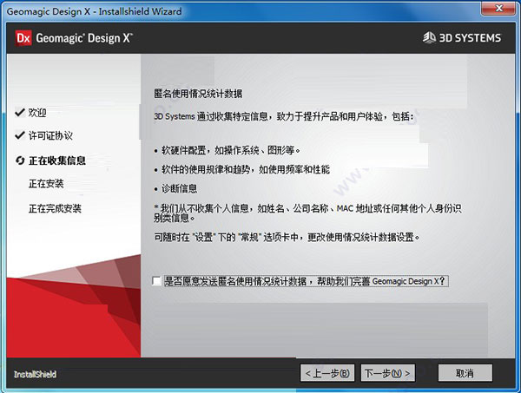The width and height of the screenshot is (521, 393).
Task: Enable the anonymous usage statistics checkbox
Action: click(x=157, y=281)
